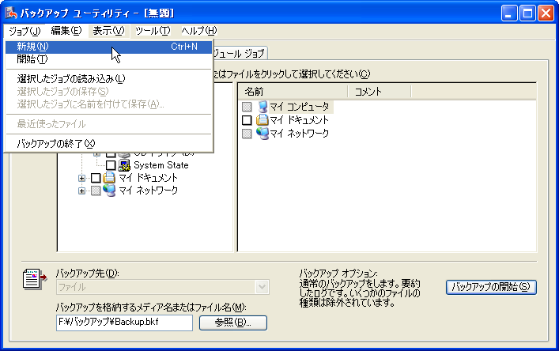The image size is (559, 351).
Task: Click マイ ドキュメント folder icon in right list
Action: [x=263, y=120]
